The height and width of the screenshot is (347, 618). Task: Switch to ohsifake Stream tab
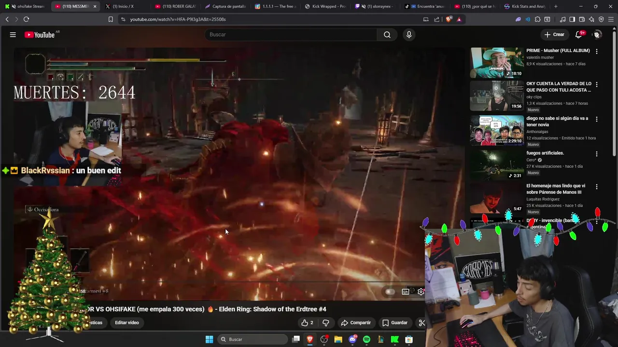[25, 6]
